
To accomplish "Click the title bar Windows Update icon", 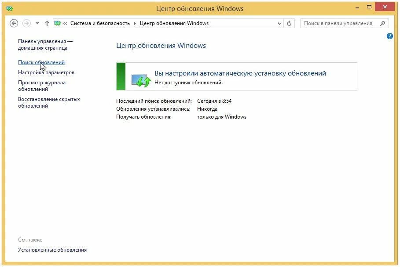I will point(10,9).
